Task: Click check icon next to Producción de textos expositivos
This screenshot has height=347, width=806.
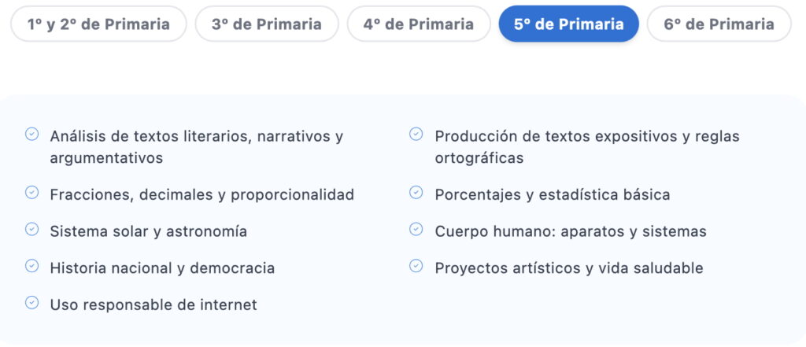Action: (416, 135)
